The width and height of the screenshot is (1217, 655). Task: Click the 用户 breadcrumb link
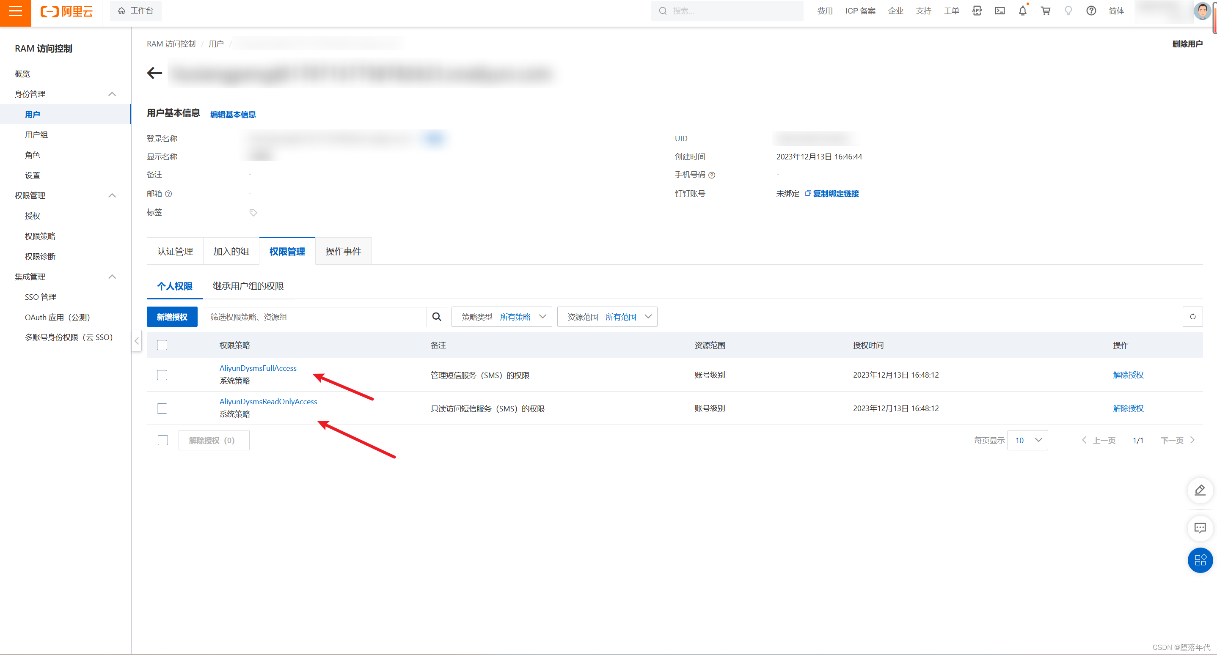216,44
